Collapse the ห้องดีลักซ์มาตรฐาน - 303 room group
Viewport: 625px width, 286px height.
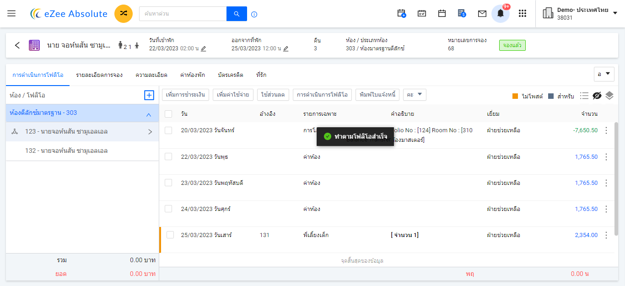[x=148, y=115]
